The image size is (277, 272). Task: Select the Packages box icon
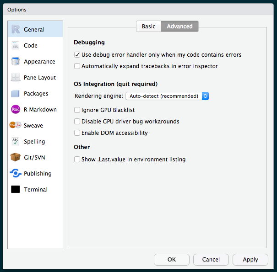coord(15,93)
